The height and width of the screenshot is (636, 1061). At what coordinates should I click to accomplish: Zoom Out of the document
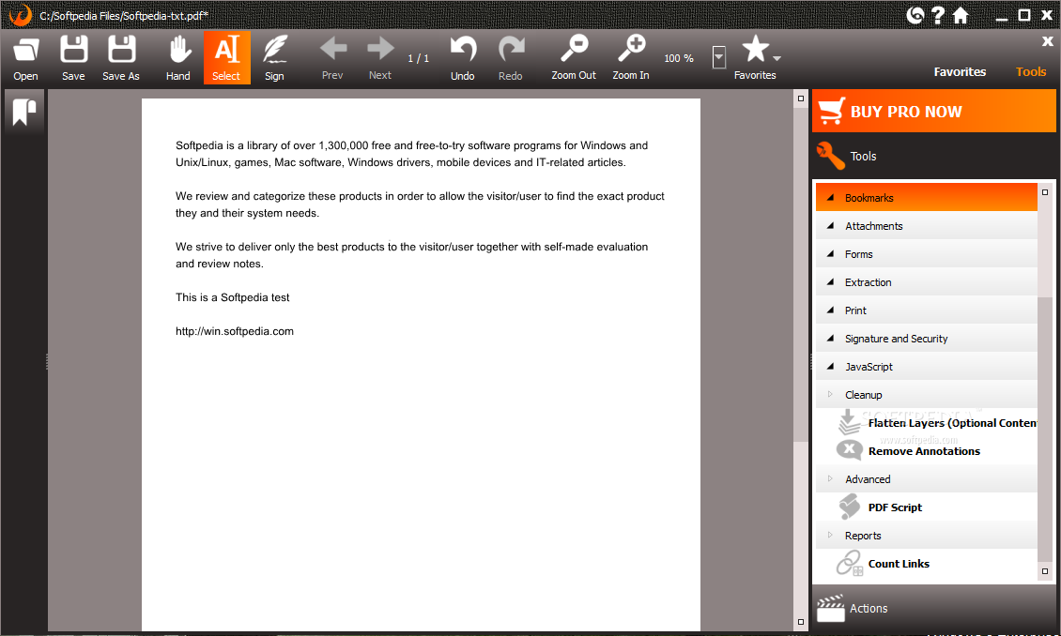574,49
